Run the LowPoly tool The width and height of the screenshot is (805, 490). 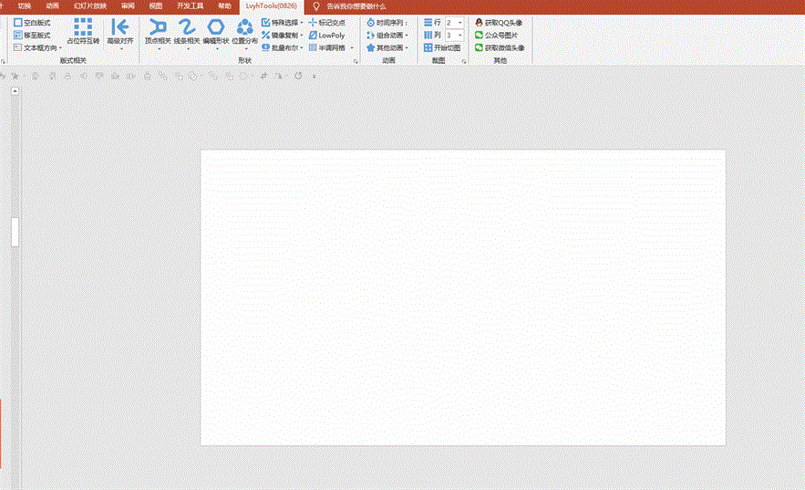coord(326,35)
